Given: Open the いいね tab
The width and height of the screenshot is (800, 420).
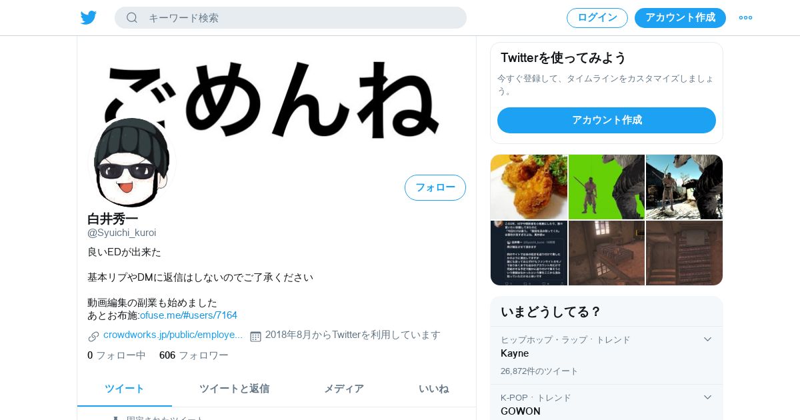Looking at the screenshot, I should point(434,389).
